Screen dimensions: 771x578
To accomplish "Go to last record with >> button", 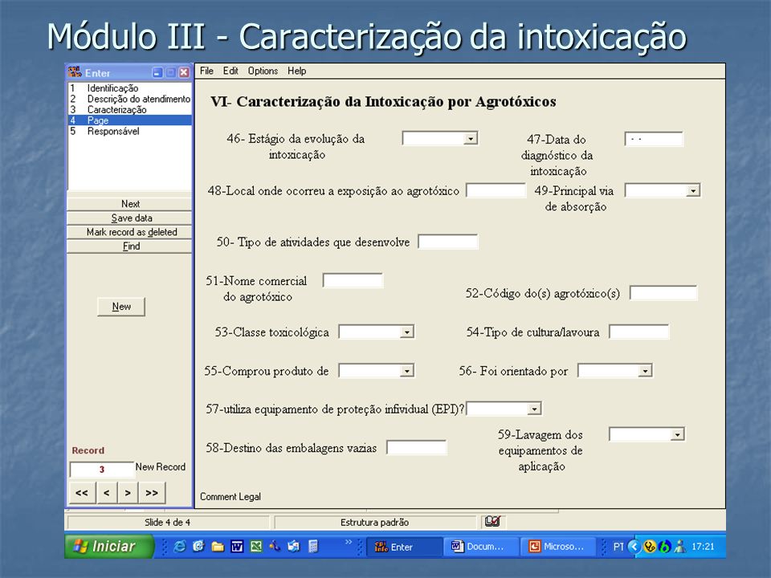I will pos(152,493).
